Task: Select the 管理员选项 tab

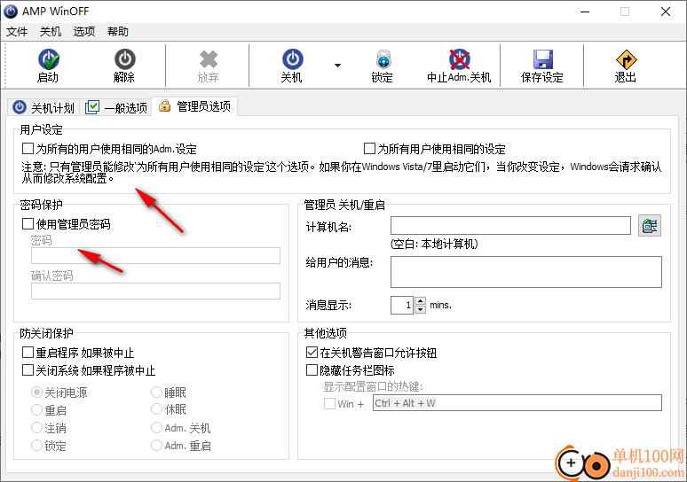Action: tap(194, 106)
